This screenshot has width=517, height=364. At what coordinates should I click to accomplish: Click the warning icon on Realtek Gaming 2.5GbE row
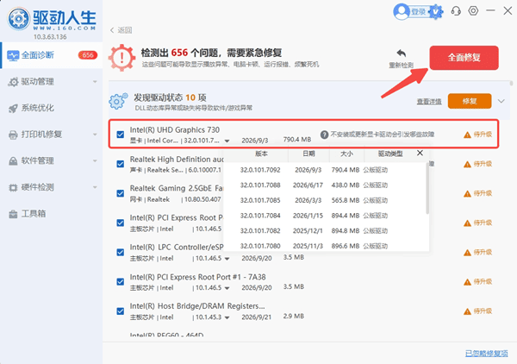[467, 194]
